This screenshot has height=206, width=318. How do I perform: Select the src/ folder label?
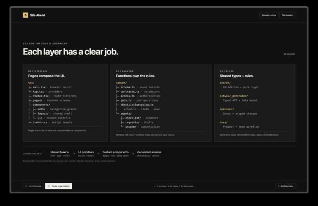click(31, 83)
